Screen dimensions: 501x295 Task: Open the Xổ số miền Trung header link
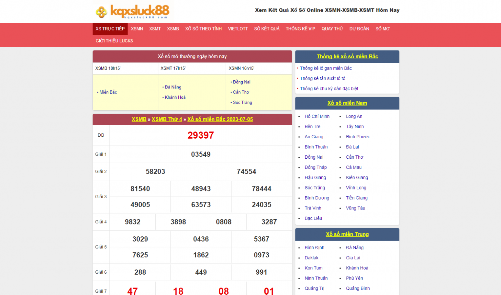[x=347, y=234]
